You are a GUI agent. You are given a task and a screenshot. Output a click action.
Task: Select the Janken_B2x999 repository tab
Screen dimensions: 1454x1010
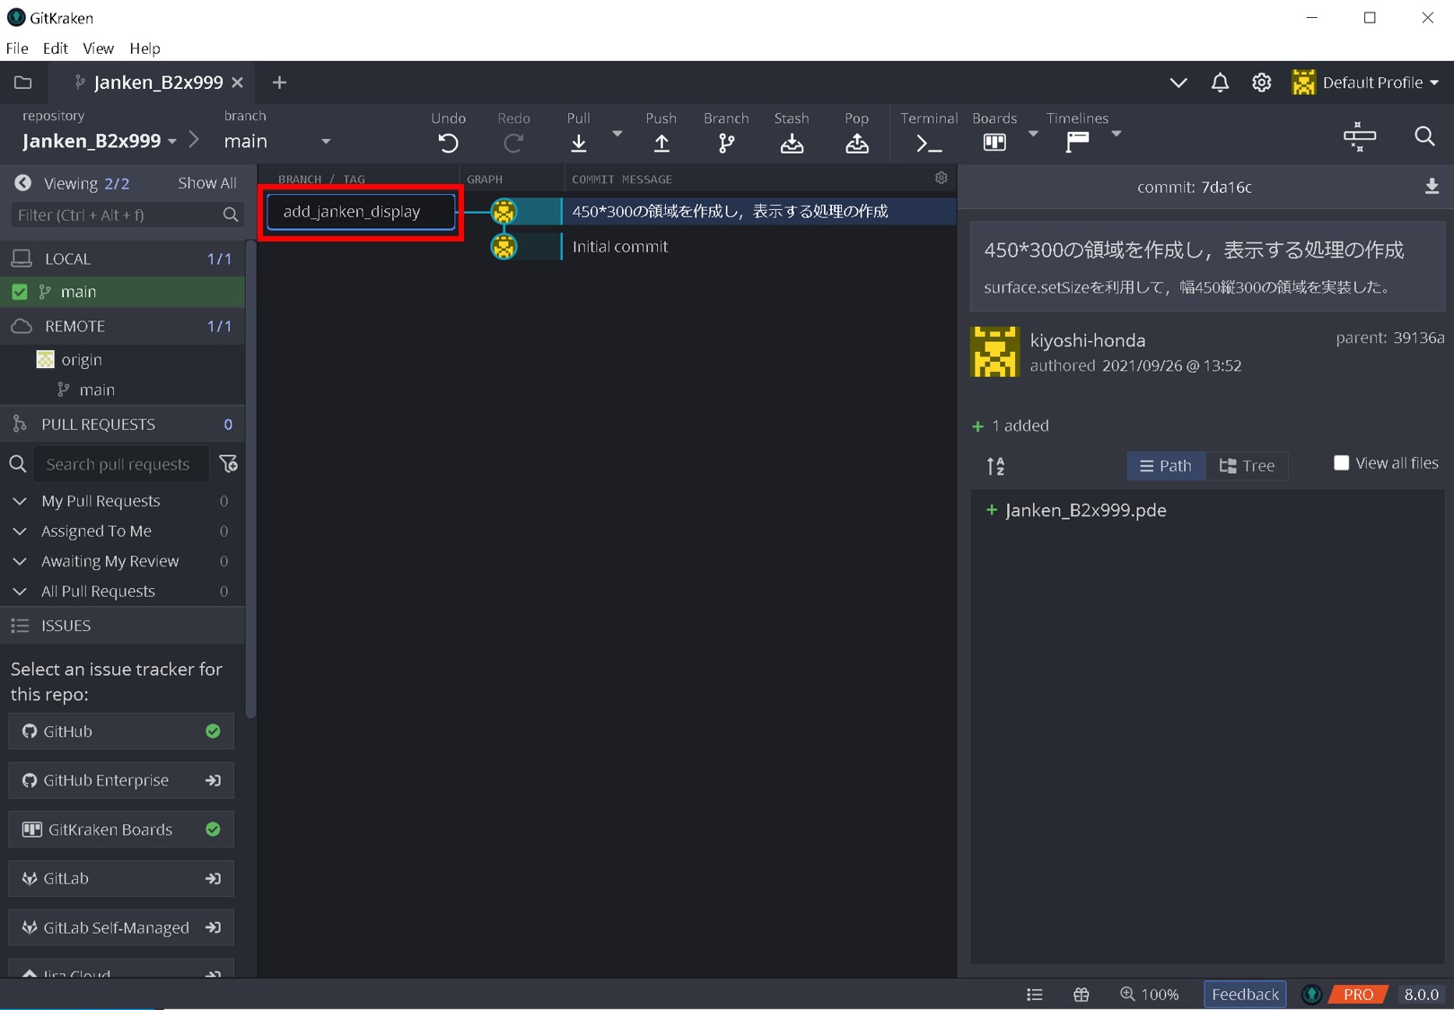(158, 83)
